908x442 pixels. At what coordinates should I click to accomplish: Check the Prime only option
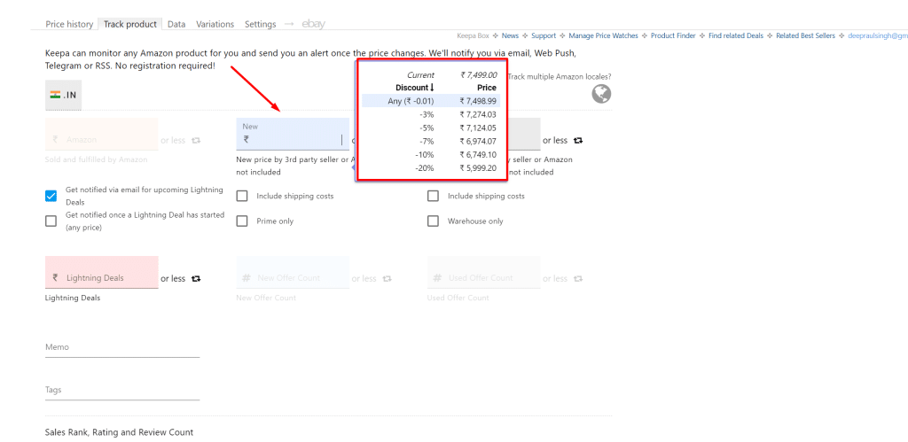point(242,221)
